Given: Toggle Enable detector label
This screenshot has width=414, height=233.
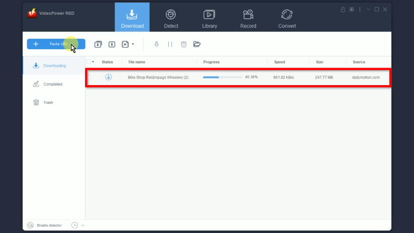Looking at the screenshot, I should point(49,225).
